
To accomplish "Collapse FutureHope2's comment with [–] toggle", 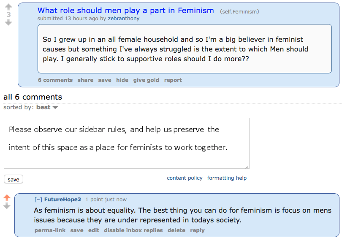I will (x=38, y=199).
